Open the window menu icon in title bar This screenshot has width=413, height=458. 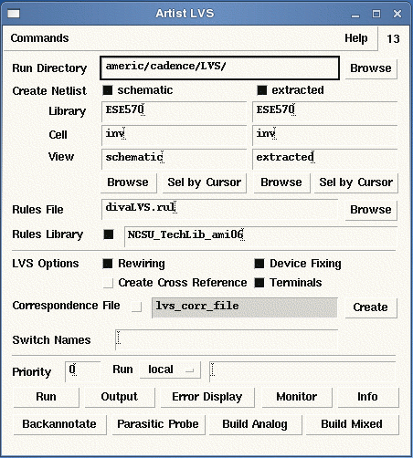14,14
